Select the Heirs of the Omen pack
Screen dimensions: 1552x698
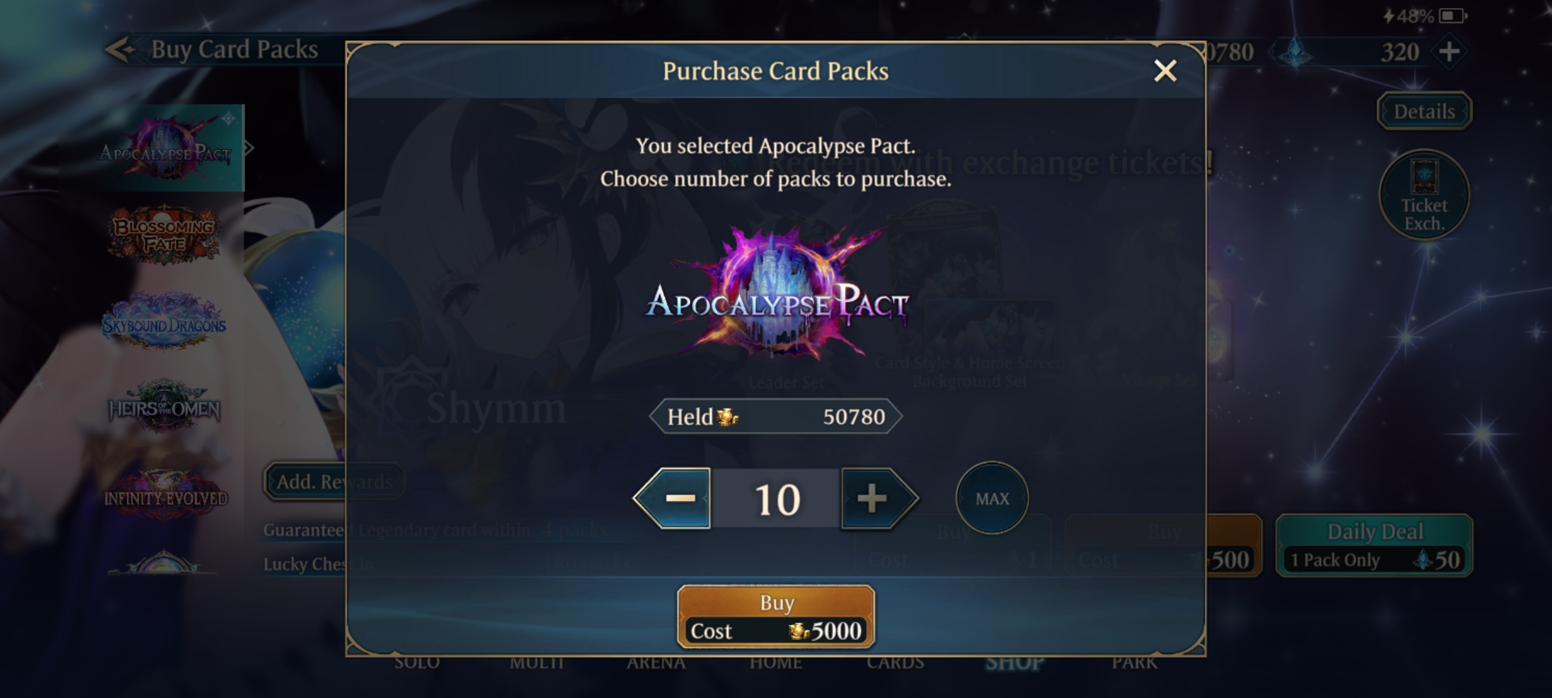164,407
